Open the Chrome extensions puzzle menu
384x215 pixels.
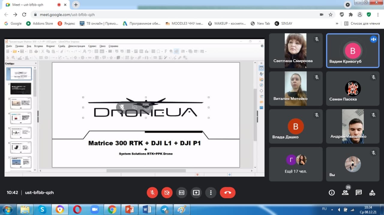(351, 14)
